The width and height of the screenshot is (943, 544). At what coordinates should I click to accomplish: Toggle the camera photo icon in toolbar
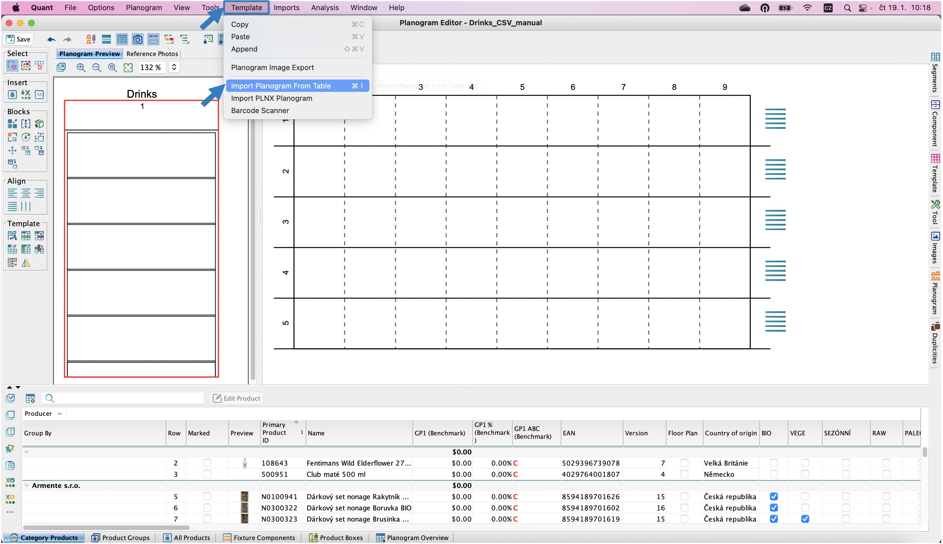[137, 39]
